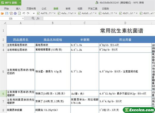Viewport: 155px width, 113px height.
Task: Close the 4afa8...c1 document tab
Action: point(96,13)
